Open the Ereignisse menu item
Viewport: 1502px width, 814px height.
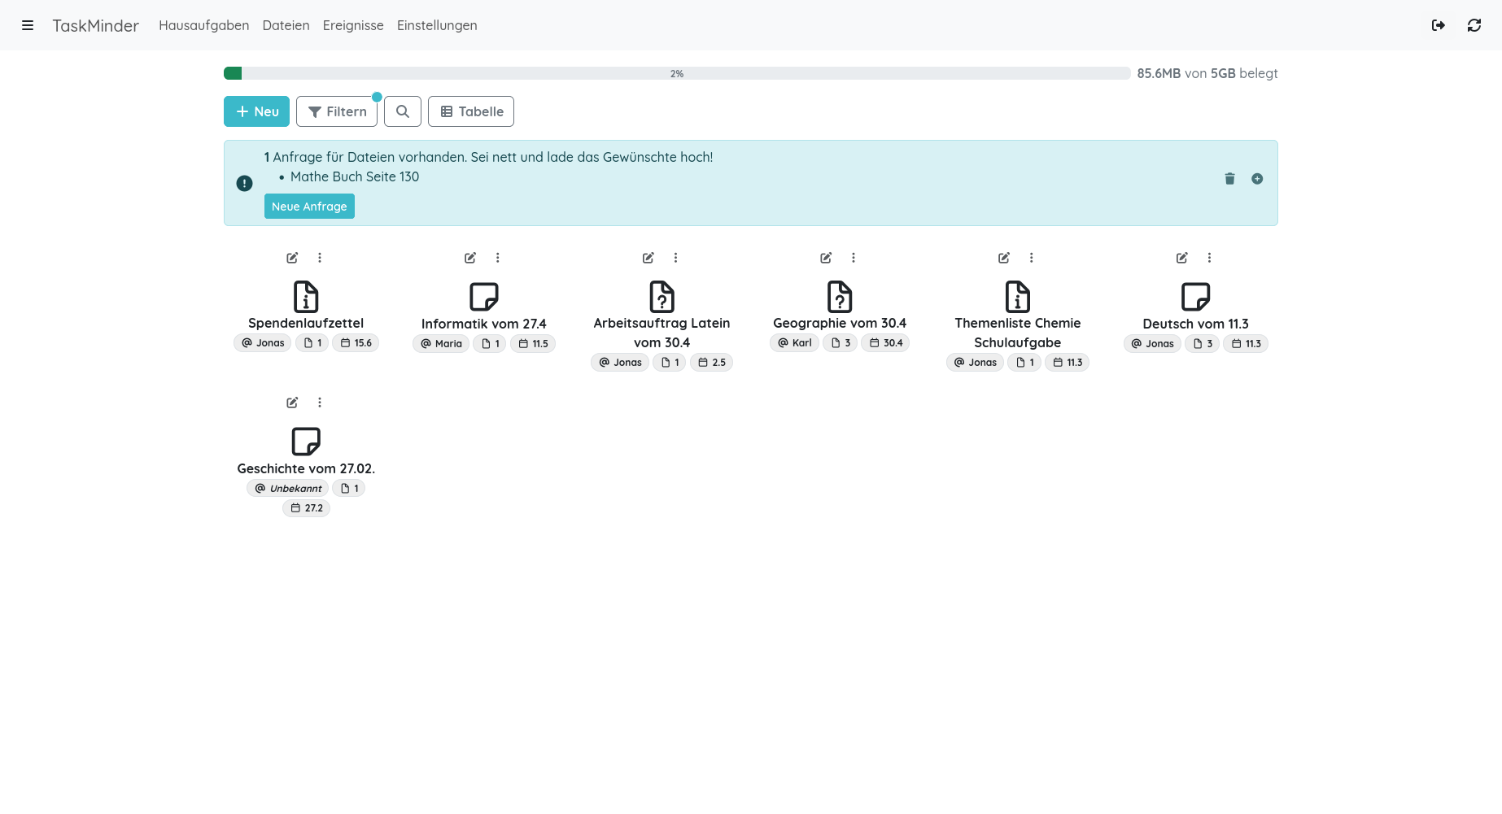tap(353, 25)
